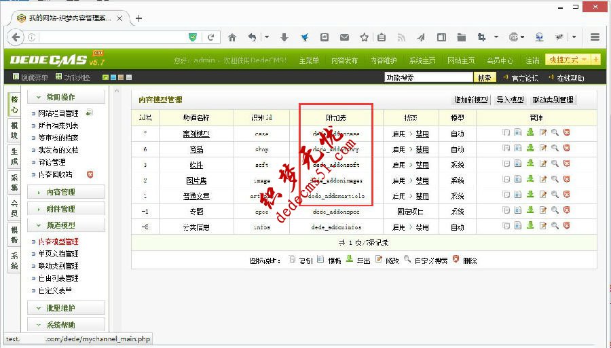Open custom search for 商品 row

(x=555, y=148)
